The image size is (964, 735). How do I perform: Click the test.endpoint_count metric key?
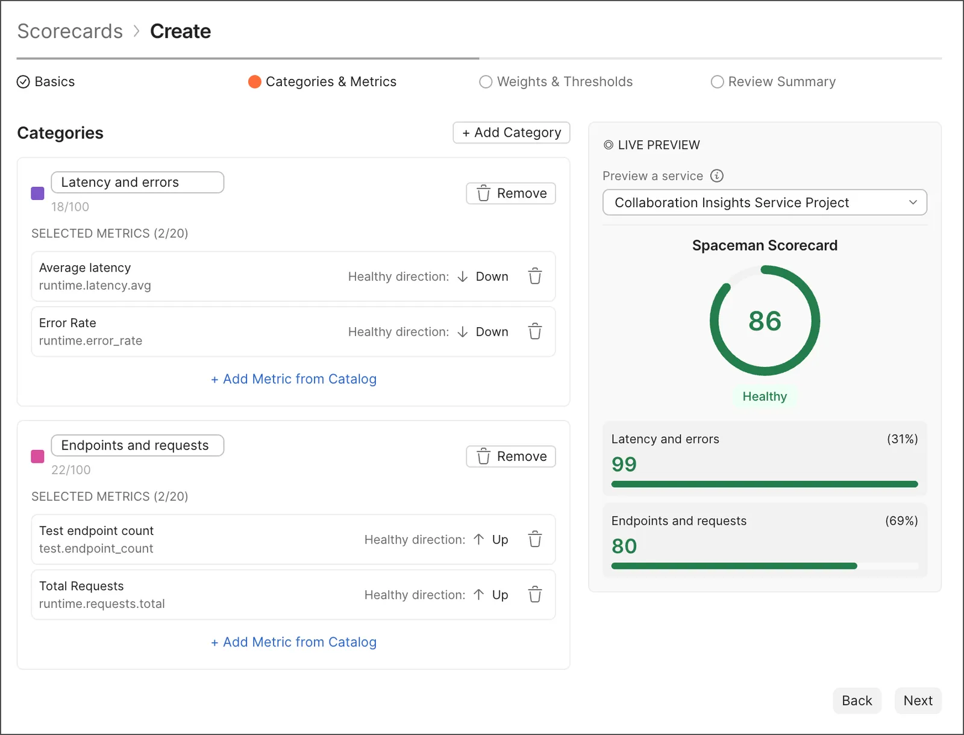pos(96,549)
